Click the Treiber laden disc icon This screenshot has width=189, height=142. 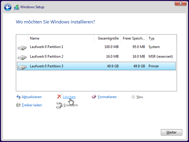pyautogui.click(x=18, y=105)
